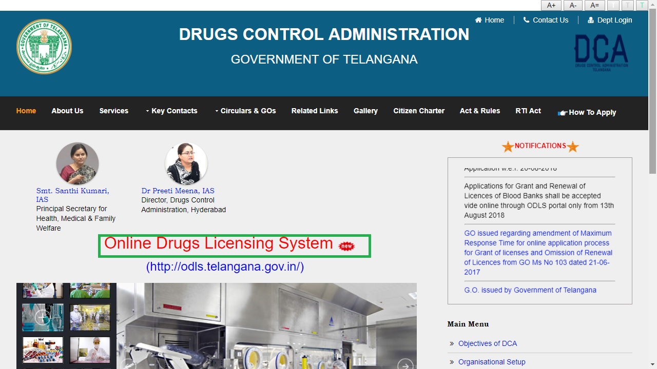The width and height of the screenshot is (657, 369).
Task: Click the Telangana government emblem logo
Action: point(44,46)
